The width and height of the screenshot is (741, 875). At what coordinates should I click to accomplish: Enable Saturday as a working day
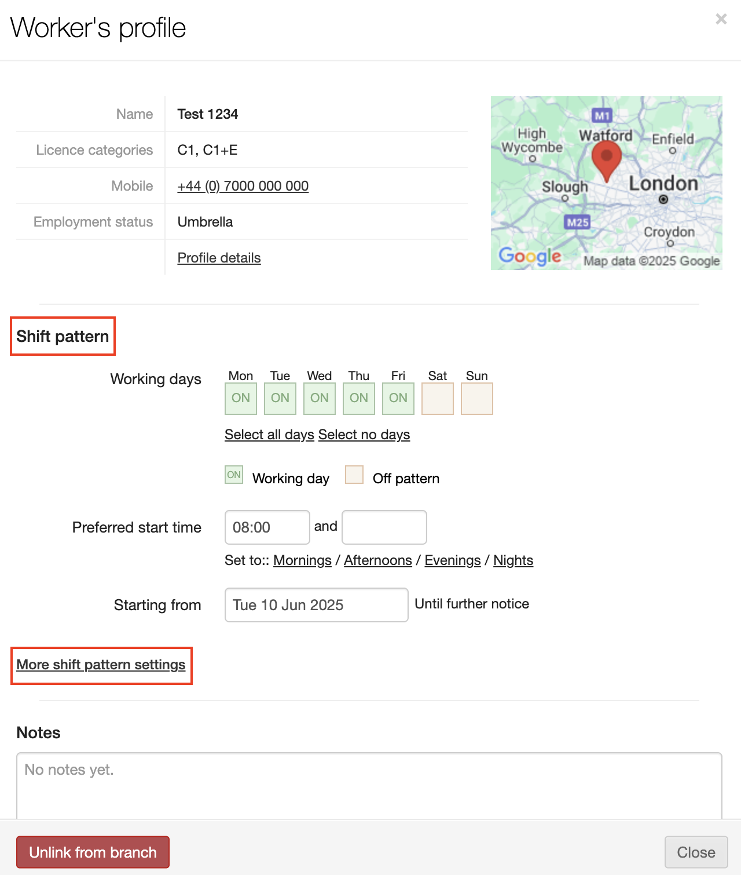click(438, 399)
